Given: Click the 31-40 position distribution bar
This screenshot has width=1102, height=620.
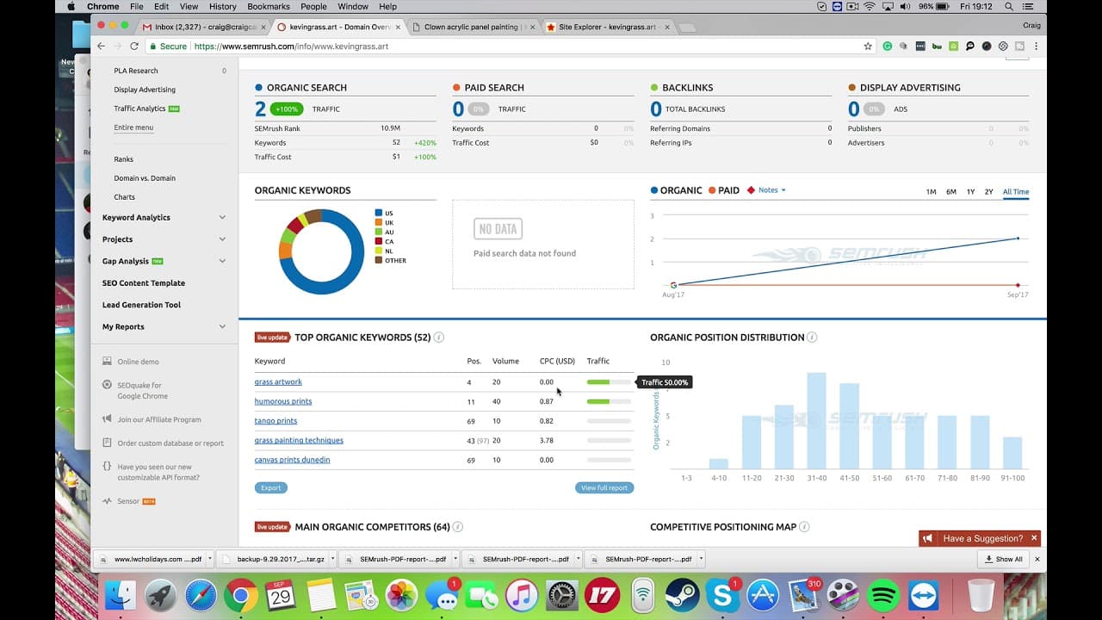Looking at the screenshot, I should (x=816, y=420).
